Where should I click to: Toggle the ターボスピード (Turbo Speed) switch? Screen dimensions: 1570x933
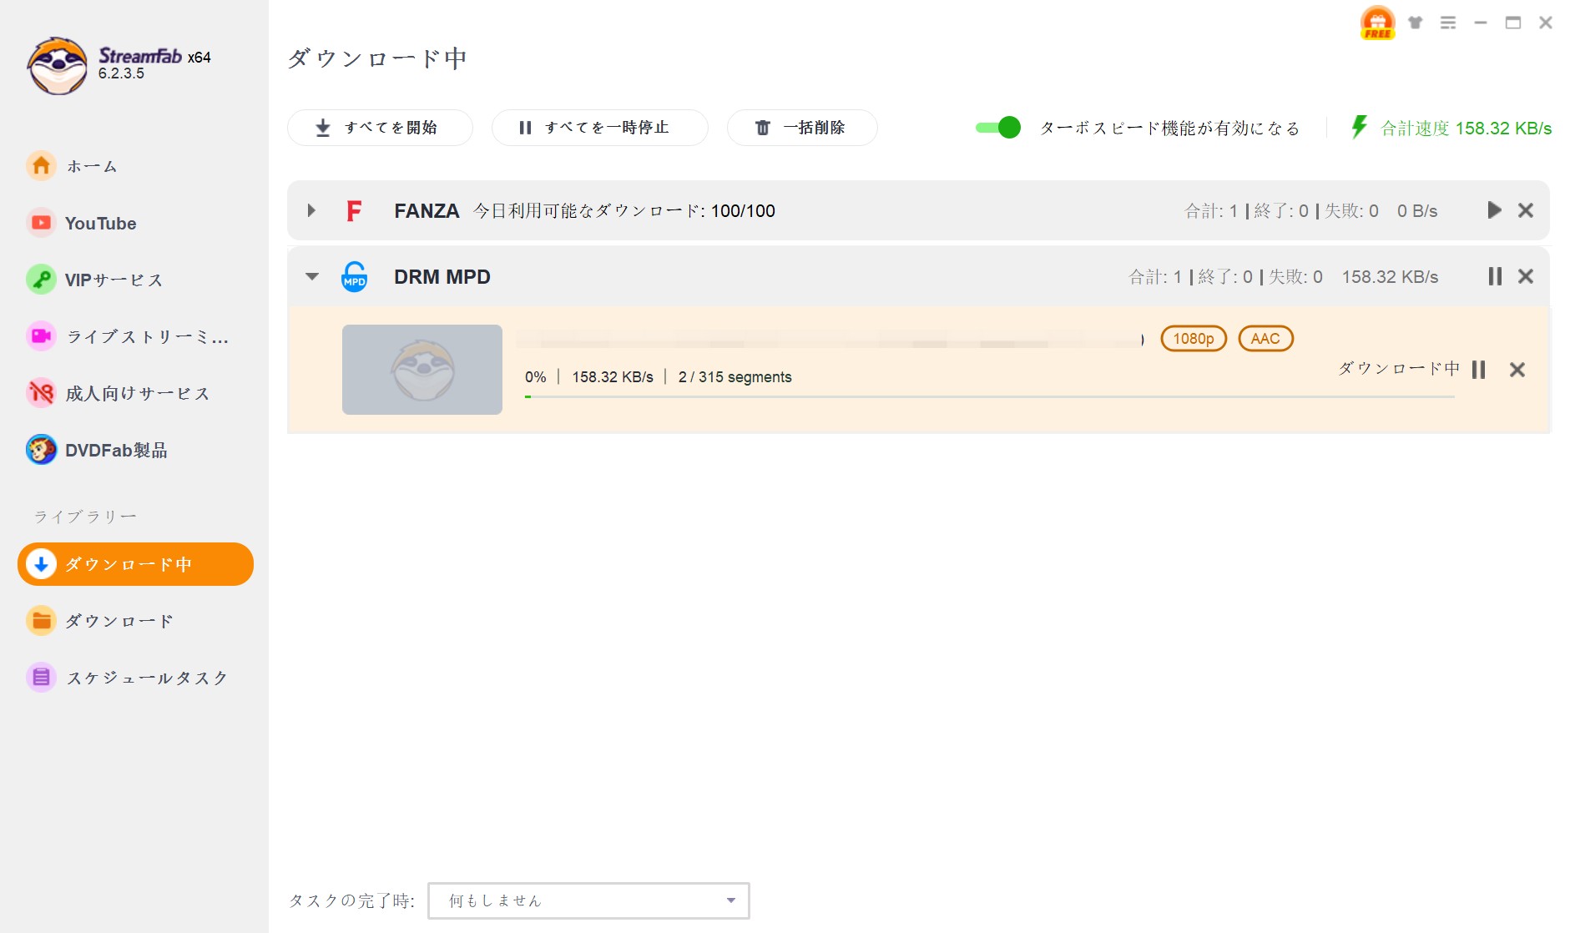(998, 128)
